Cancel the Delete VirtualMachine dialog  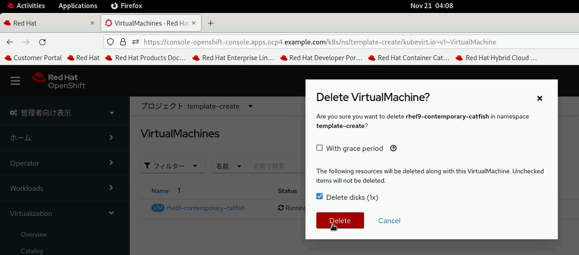(389, 220)
